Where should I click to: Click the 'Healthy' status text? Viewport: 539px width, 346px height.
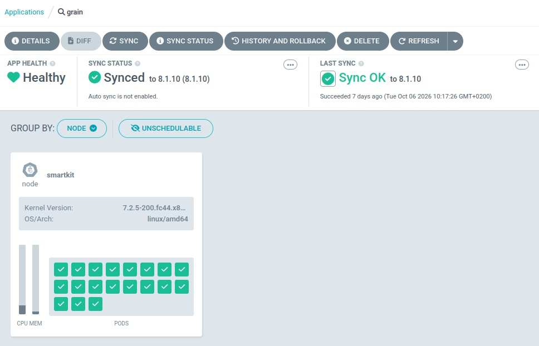pos(45,77)
